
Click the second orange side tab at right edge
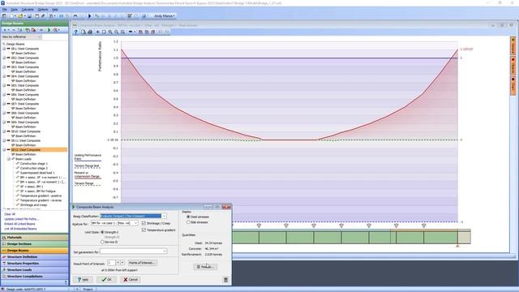[x=513, y=65]
